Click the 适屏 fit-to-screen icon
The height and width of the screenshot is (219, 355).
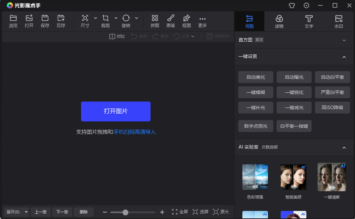click(200, 212)
